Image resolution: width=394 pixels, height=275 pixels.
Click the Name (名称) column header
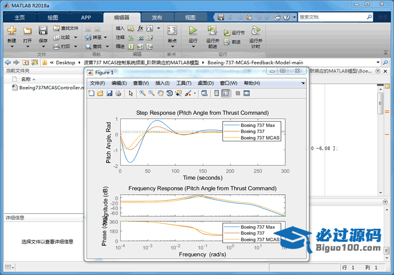tap(26, 79)
